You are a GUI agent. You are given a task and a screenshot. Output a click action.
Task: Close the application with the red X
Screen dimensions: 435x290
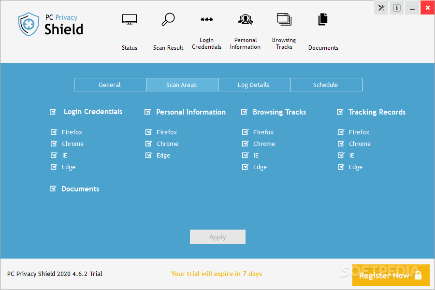pyautogui.click(x=428, y=8)
